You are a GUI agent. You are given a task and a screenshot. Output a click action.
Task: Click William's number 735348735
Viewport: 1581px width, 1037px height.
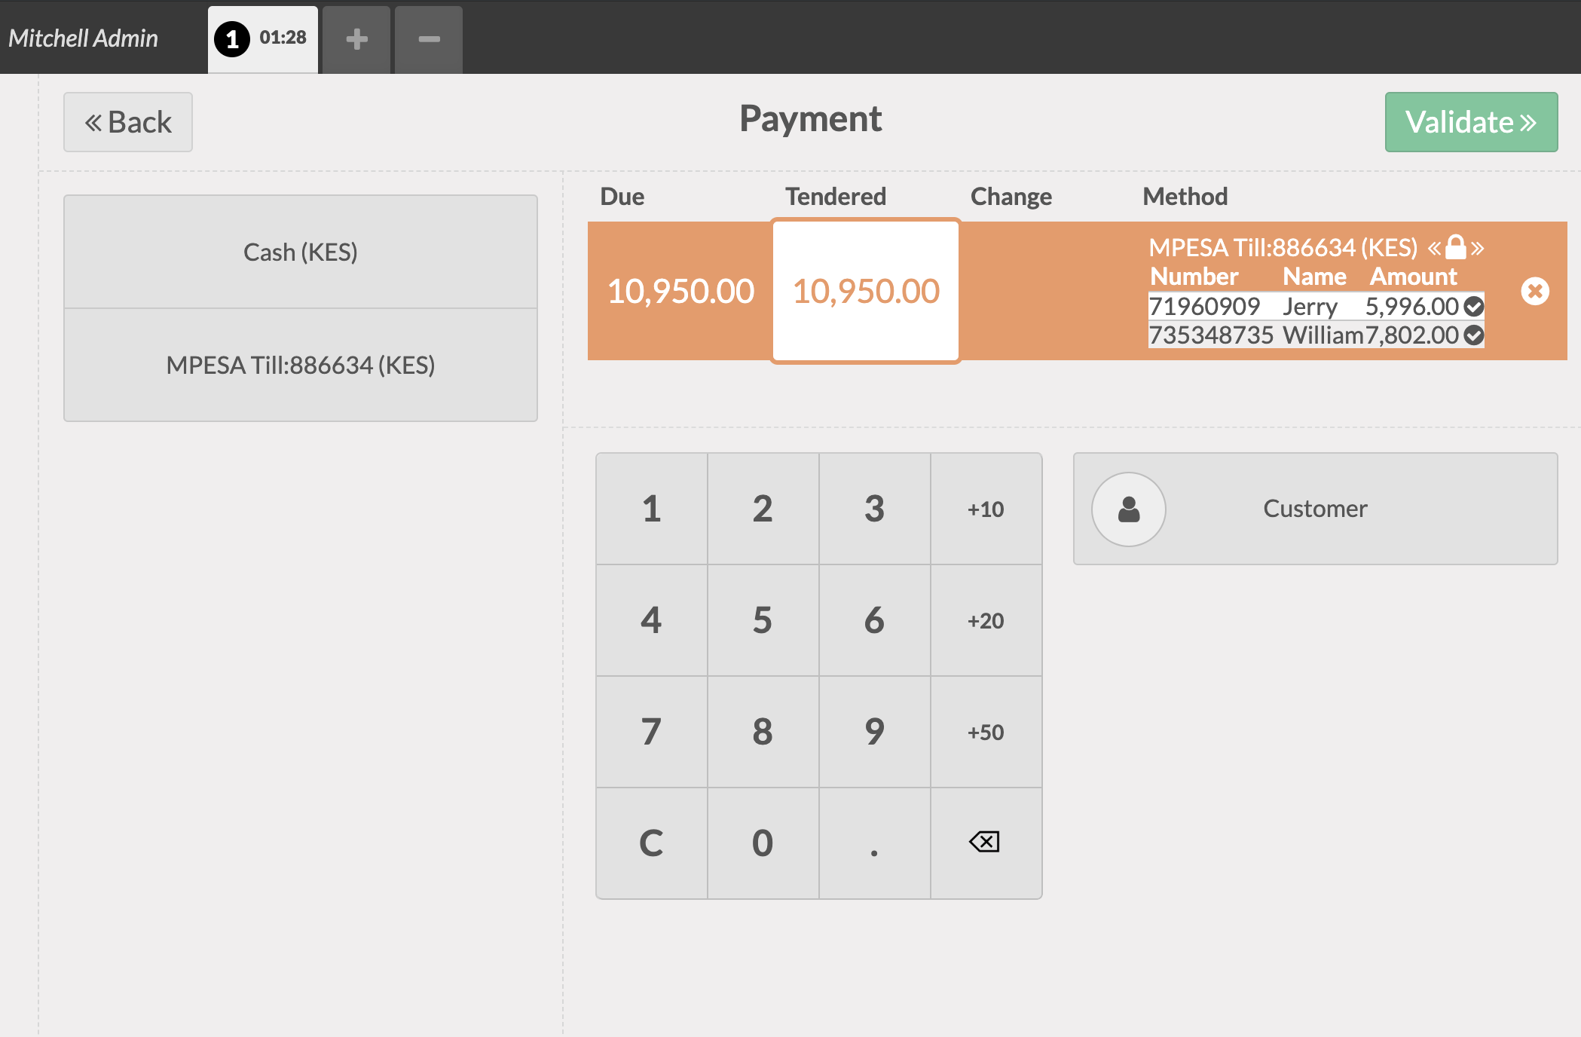[1211, 335]
